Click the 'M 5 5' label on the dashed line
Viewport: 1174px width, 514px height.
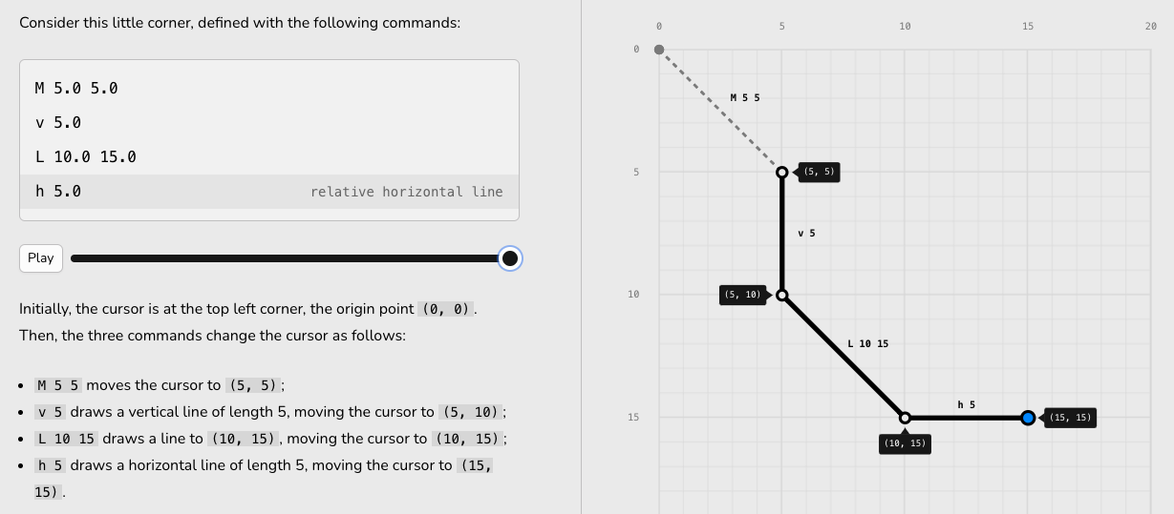click(745, 97)
